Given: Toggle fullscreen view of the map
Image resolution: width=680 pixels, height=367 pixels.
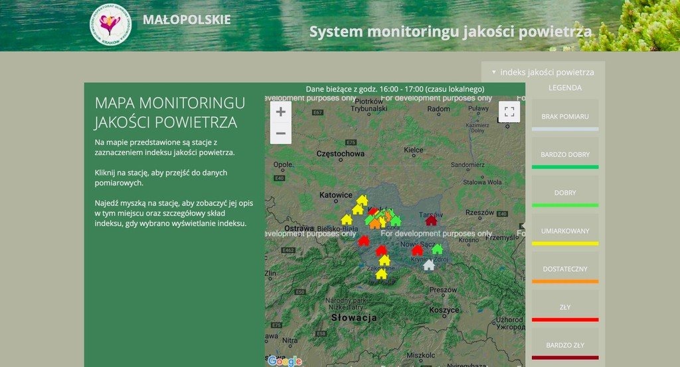Looking at the screenshot, I should (509, 112).
